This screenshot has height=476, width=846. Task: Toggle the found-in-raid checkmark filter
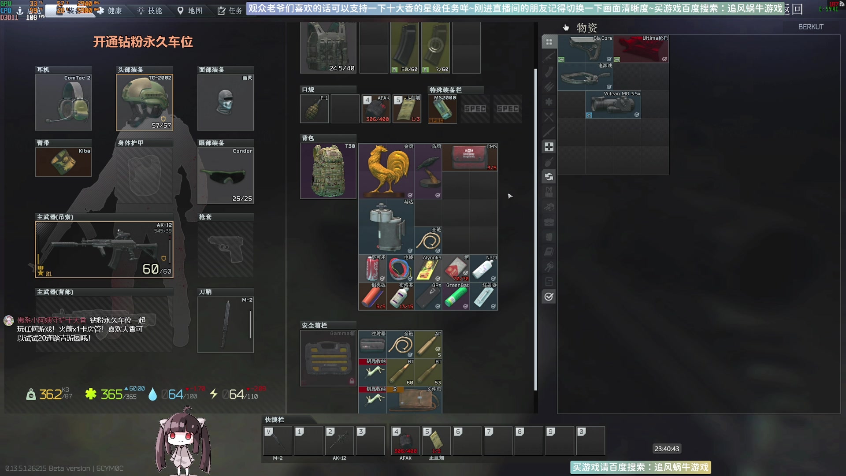pos(549,297)
